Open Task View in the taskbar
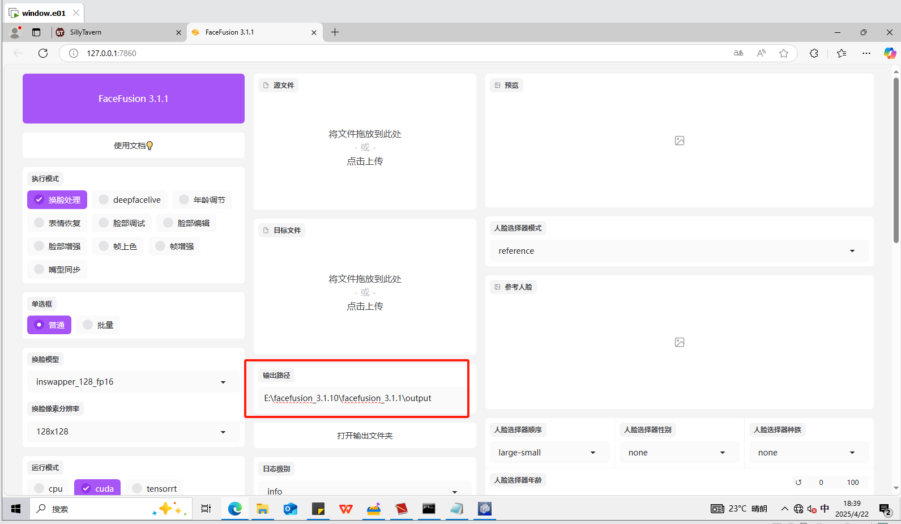The height and width of the screenshot is (524, 901). pos(206,509)
